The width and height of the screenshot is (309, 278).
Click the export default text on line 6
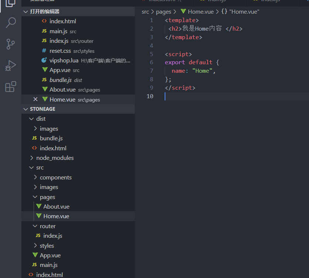[x=189, y=62]
